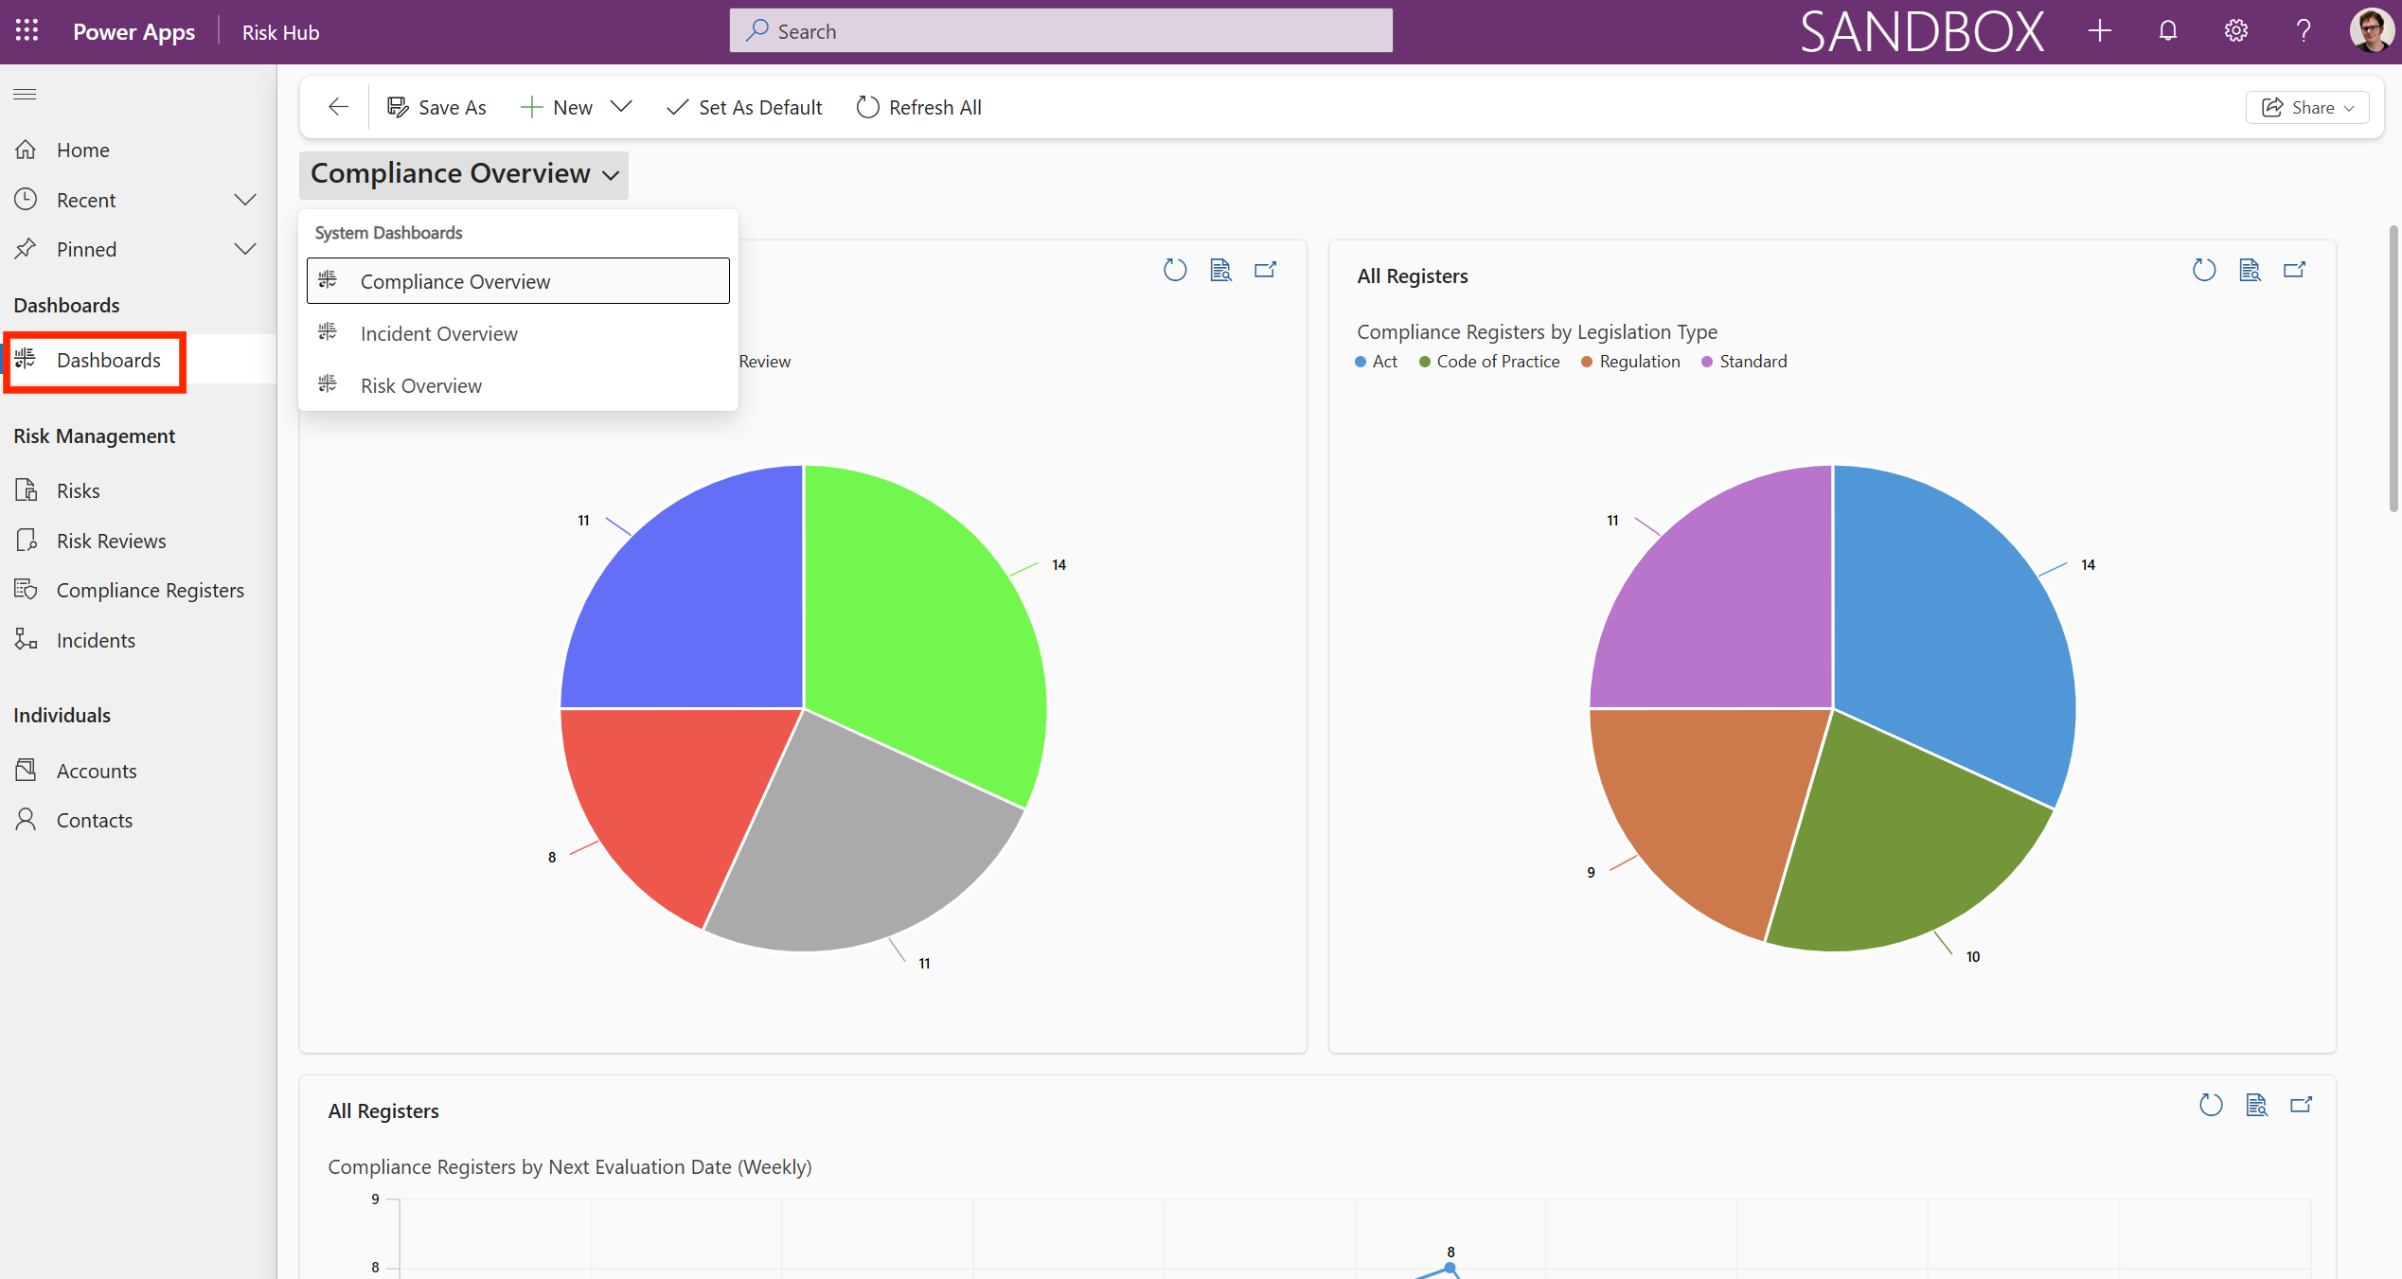
Task: Collapse the site map hamburger menu
Action: coord(25,94)
